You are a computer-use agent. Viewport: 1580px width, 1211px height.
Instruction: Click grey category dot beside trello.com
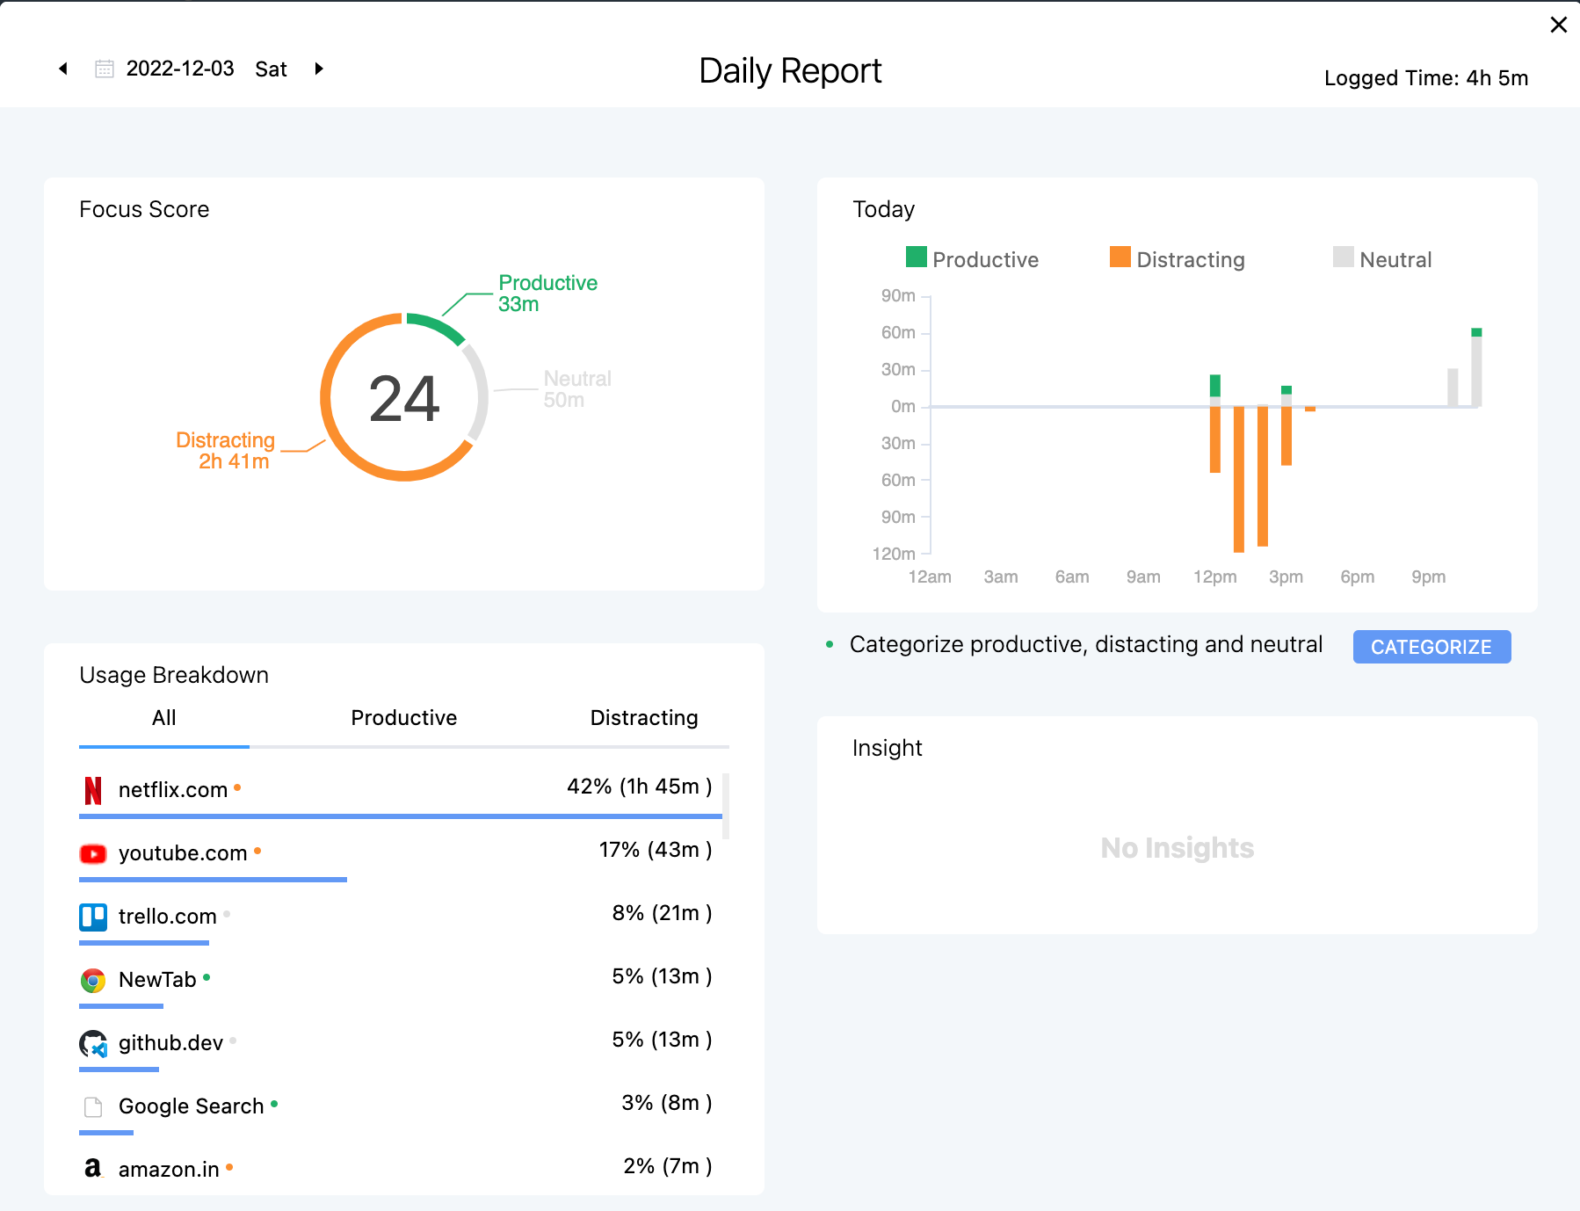click(227, 914)
